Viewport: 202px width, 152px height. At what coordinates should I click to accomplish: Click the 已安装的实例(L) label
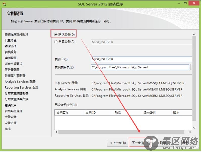click(66, 105)
